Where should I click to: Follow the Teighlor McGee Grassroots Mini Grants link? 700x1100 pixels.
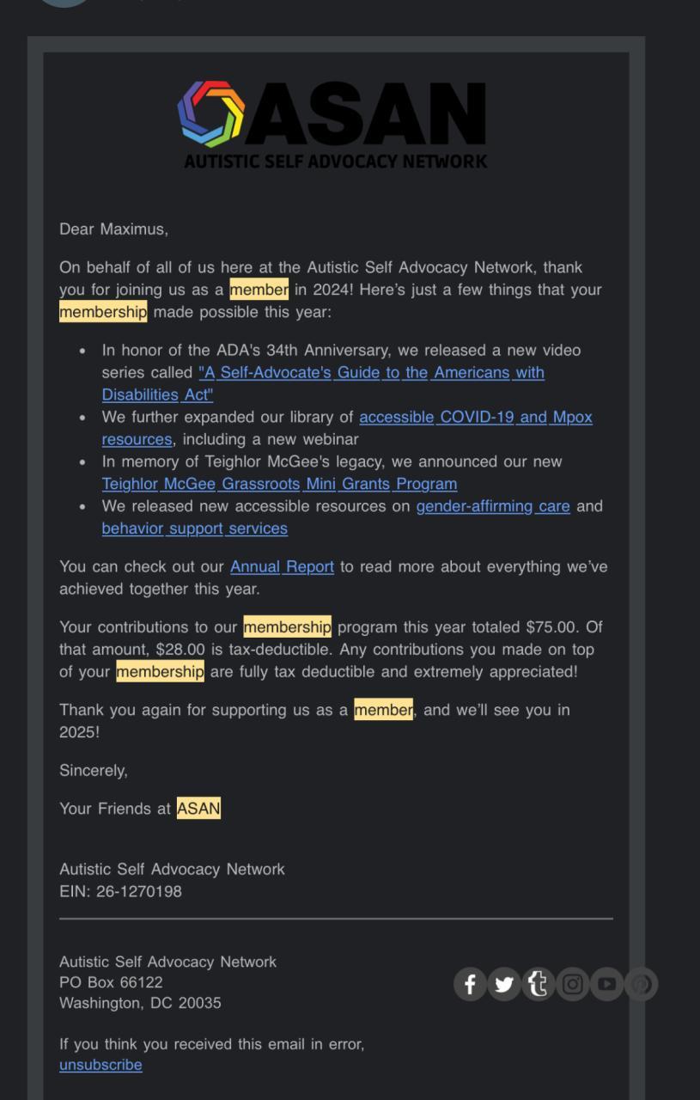click(x=279, y=484)
